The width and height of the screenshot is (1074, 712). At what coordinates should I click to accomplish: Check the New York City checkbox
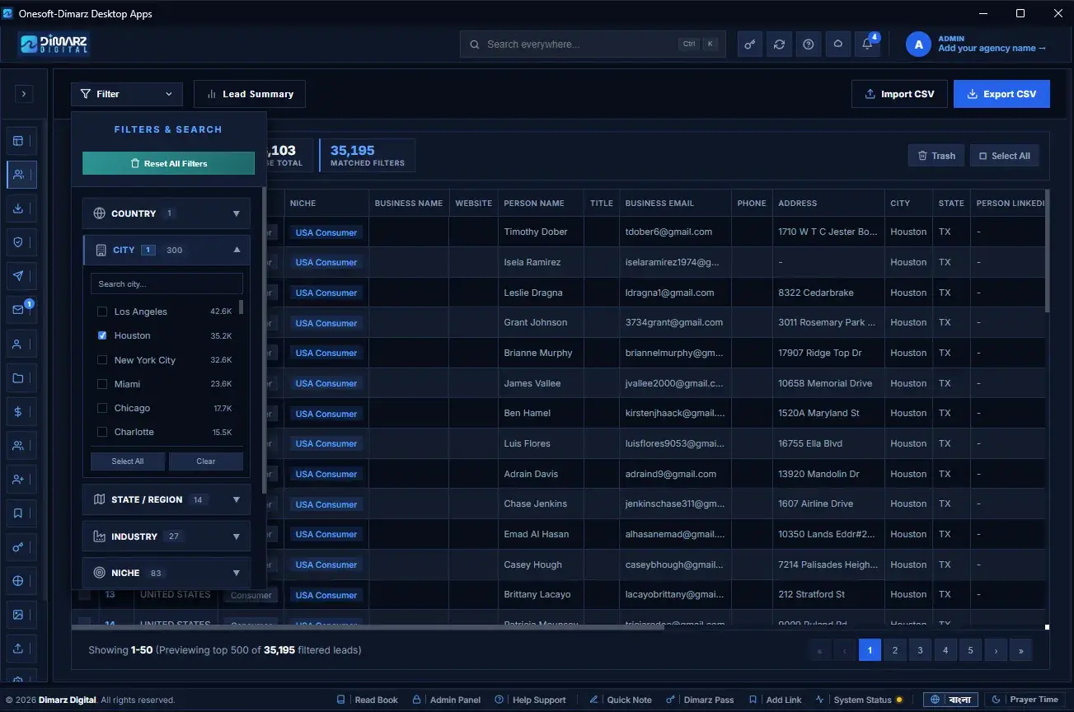[102, 360]
